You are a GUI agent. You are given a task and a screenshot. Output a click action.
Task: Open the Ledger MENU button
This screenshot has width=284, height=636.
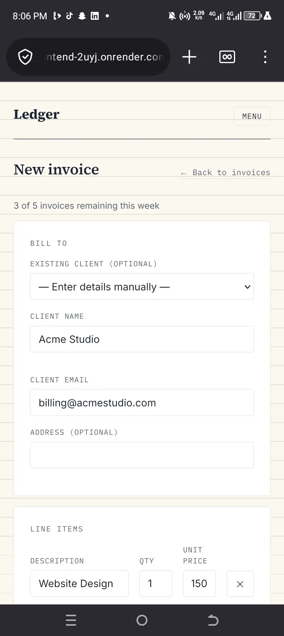coord(252,116)
